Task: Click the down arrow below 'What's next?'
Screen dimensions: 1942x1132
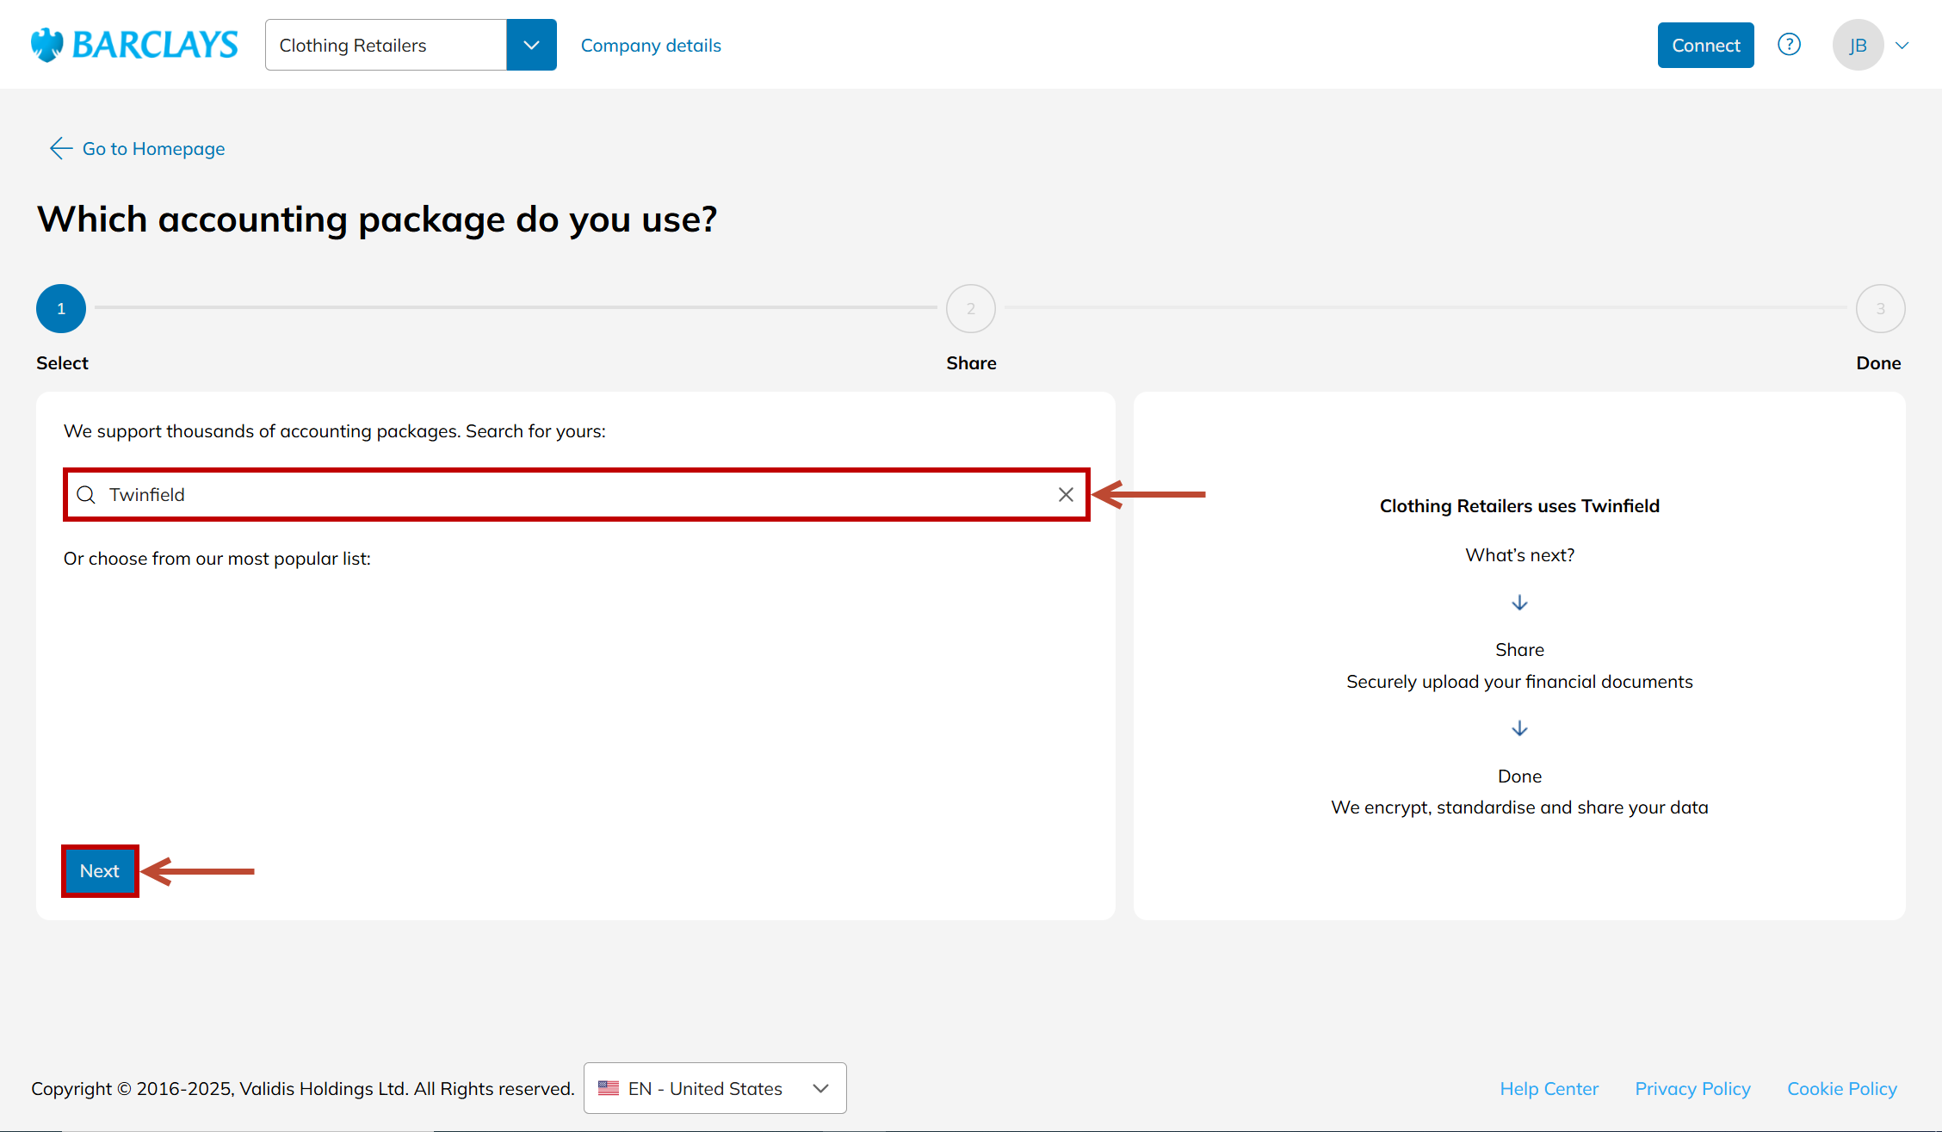Action: pos(1519,603)
